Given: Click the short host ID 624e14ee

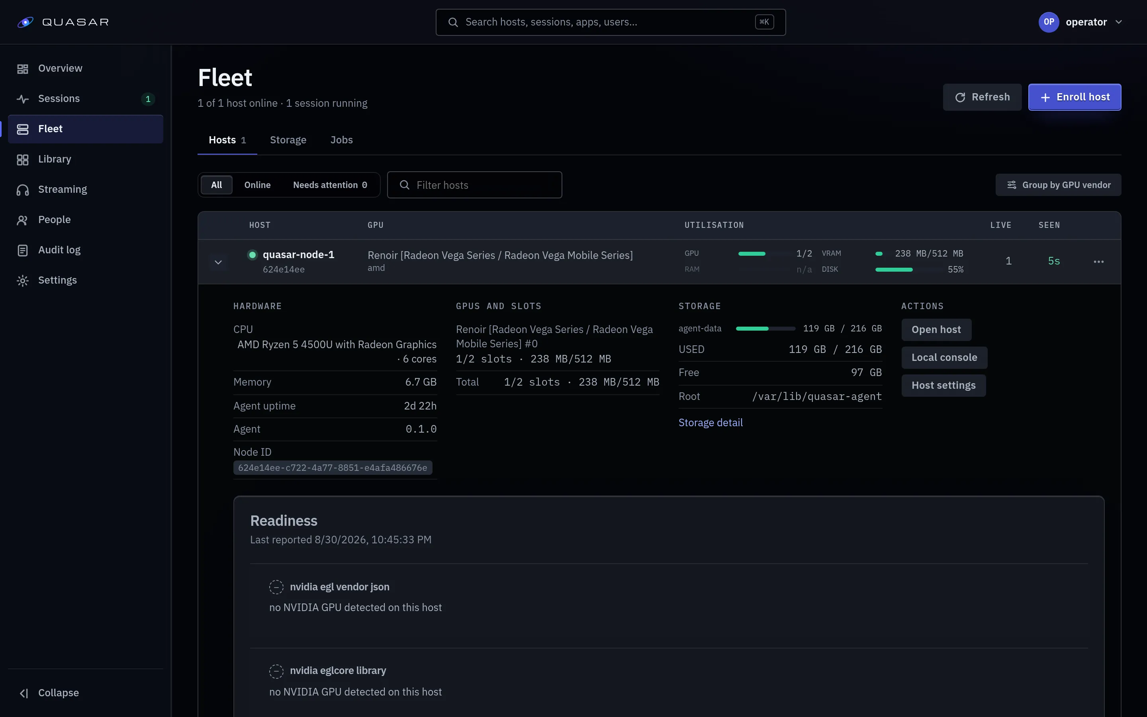Looking at the screenshot, I should [284, 270].
